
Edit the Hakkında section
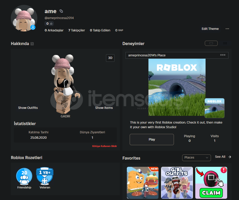click(x=32, y=44)
